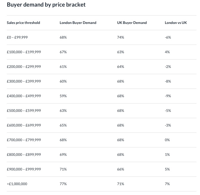
Task: Click the 'London vs UK' column header
Action: pyautogui.click(x=176, y=23)
